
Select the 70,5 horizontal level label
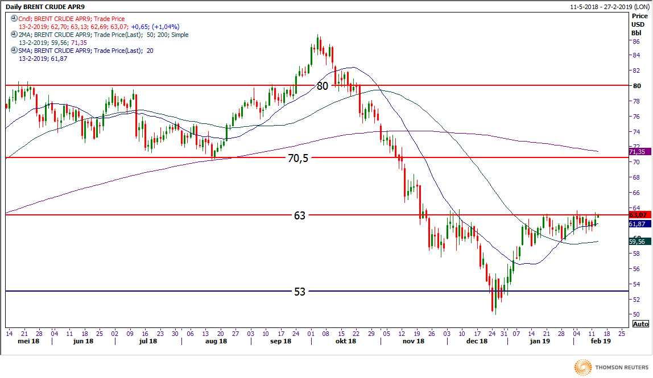pyautogui.click(x=297, y=159)
